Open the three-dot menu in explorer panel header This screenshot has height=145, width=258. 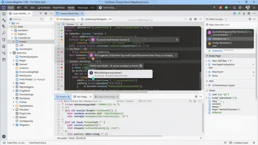click(51, 13)
